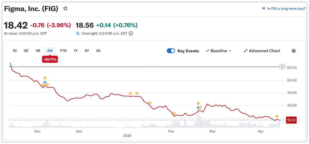Select the 5Y time range
The width and height of the screenshot is (309, 144).
tap(87, 51)
